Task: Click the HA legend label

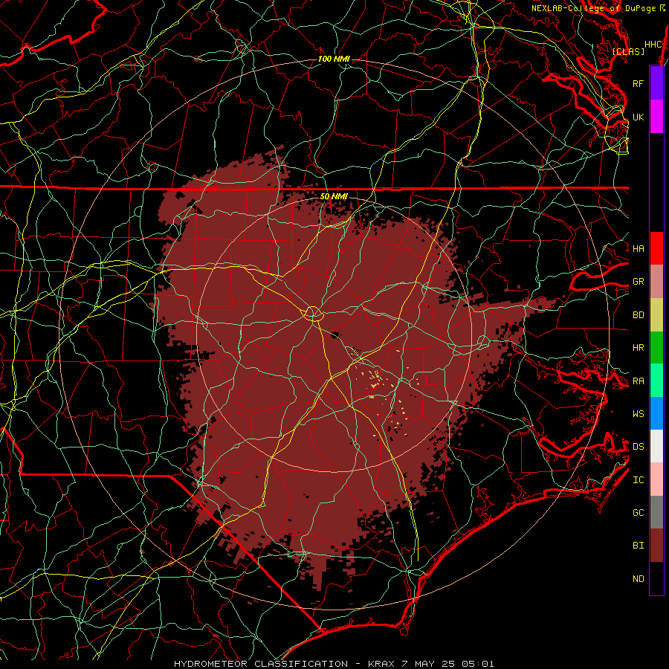Action: click(639, 248)
